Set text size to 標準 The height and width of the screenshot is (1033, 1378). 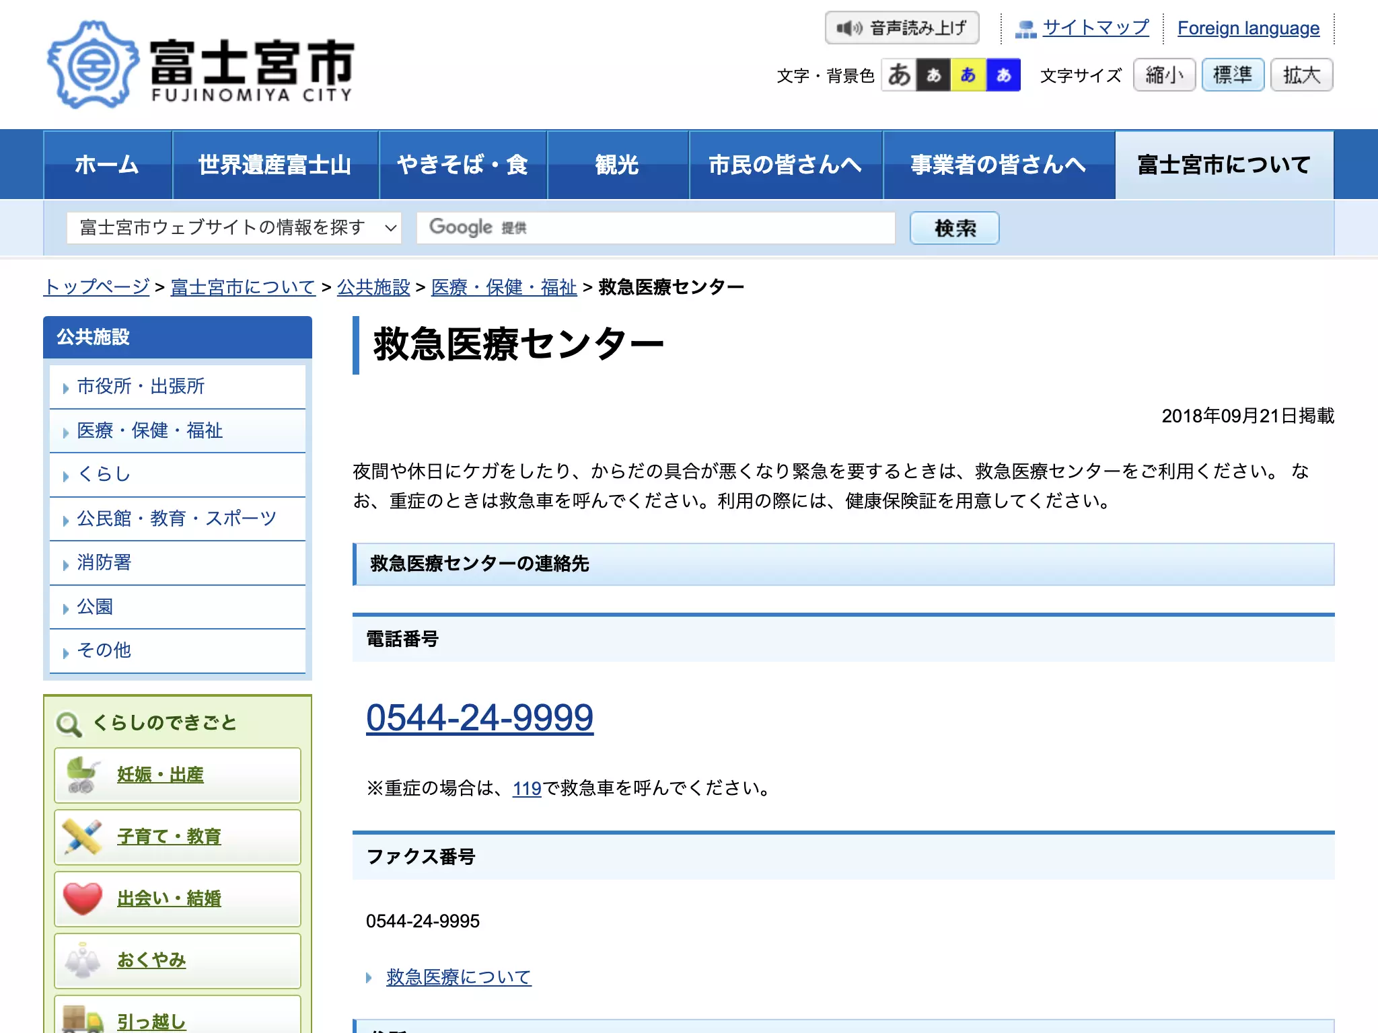(x=1233, y=75)
